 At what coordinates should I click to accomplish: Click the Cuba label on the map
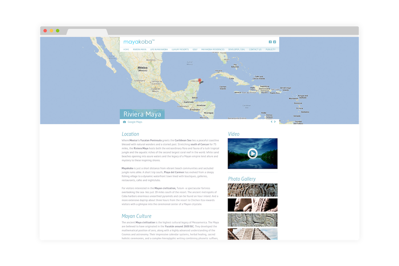[x=232, y=79]
